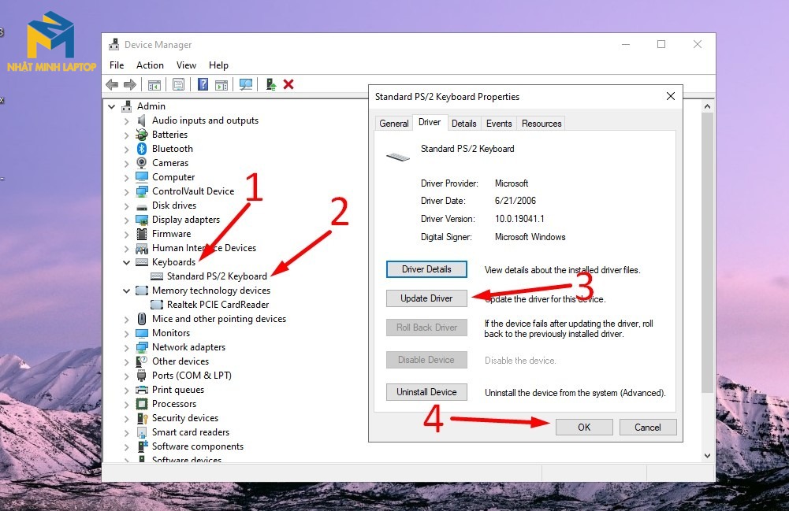Click the Uninstall Device button
Viewport: 789px width, 511px height.
click(426, 392)
